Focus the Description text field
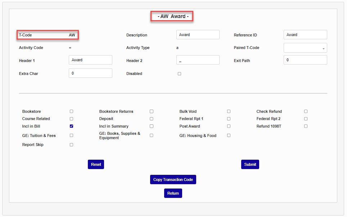The image size is (347, 217). pyautogui.click(x=198, y=35)
